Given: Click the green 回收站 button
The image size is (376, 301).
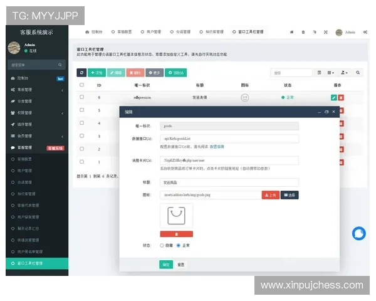Looking at the screenshot, I should [175, 73].
